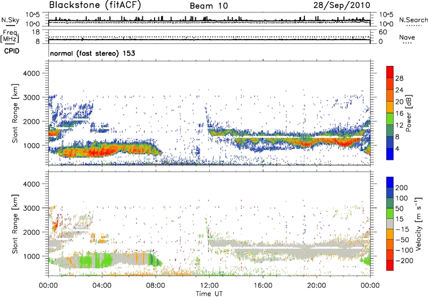Click the 'CPID' row label
This screenshot has width=428, height=297.
(12, 51)
